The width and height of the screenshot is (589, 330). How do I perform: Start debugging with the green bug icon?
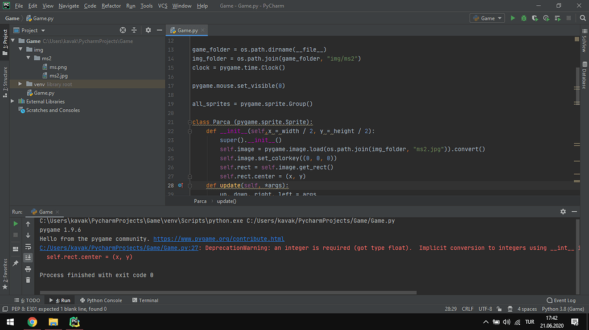524,18
